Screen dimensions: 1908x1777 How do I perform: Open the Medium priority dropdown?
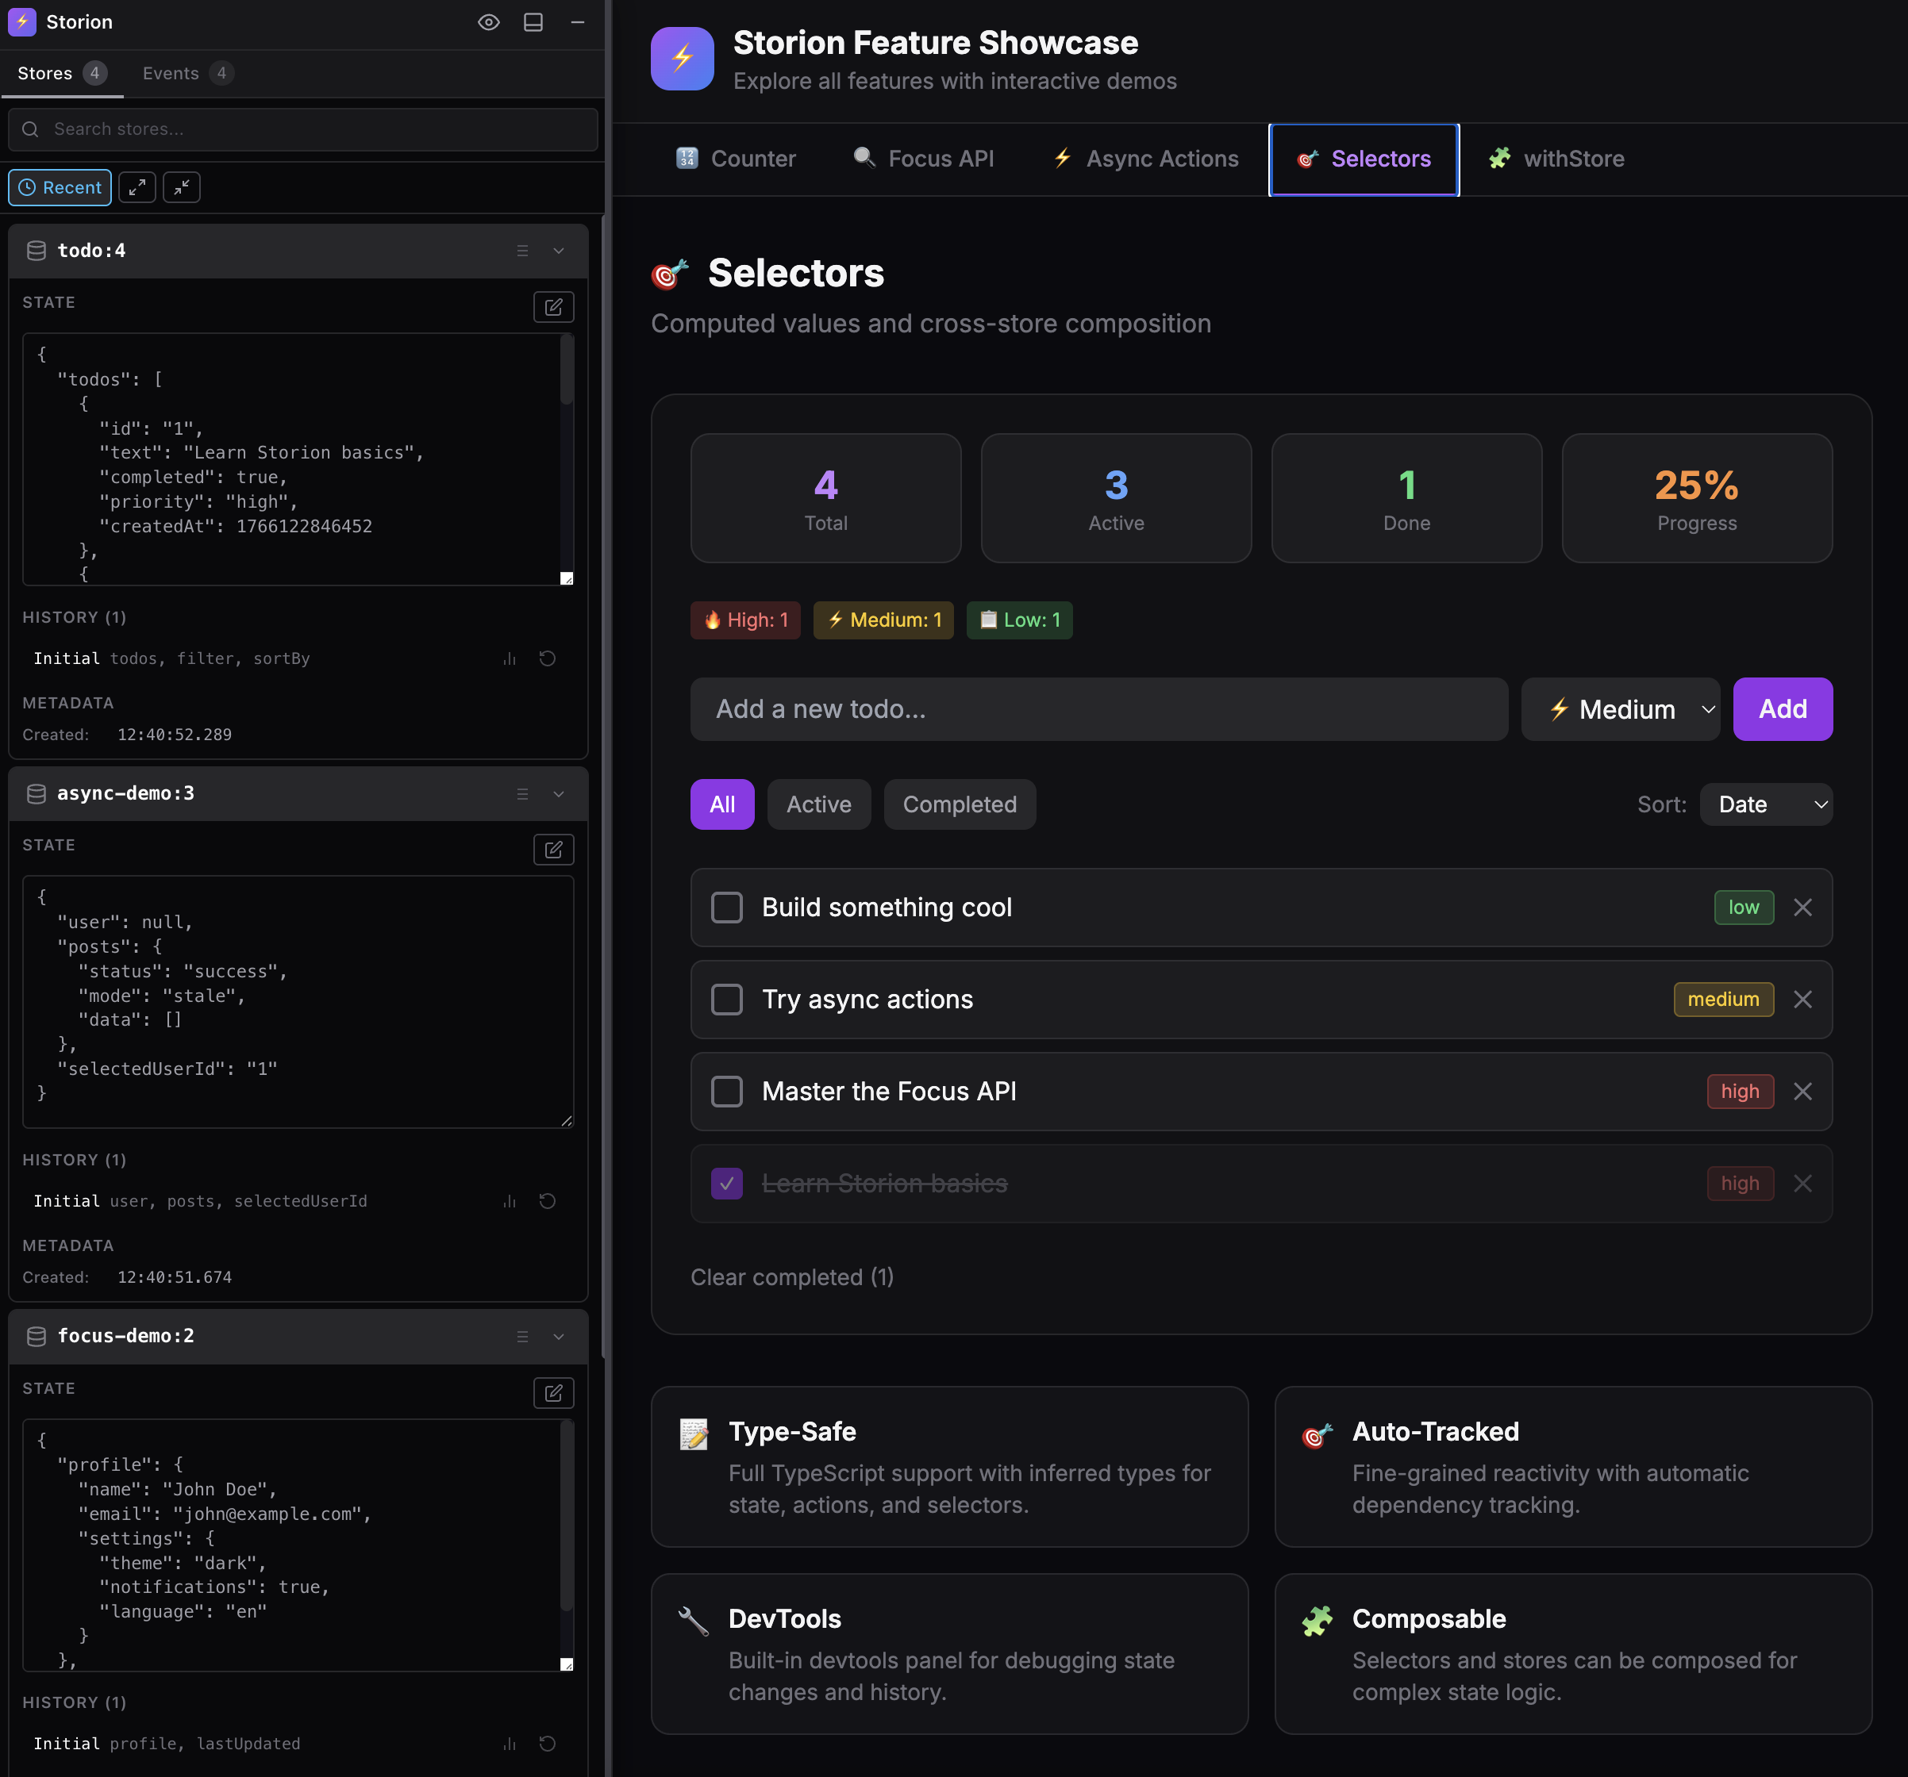[1620, 709]
